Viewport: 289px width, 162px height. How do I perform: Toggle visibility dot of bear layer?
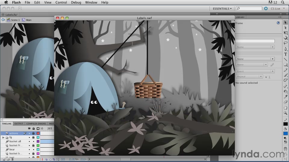click(29, 149)
